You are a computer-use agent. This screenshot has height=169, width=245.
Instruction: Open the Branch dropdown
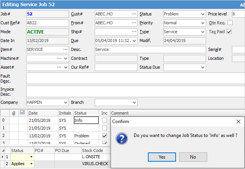click(x=134, y=103)
